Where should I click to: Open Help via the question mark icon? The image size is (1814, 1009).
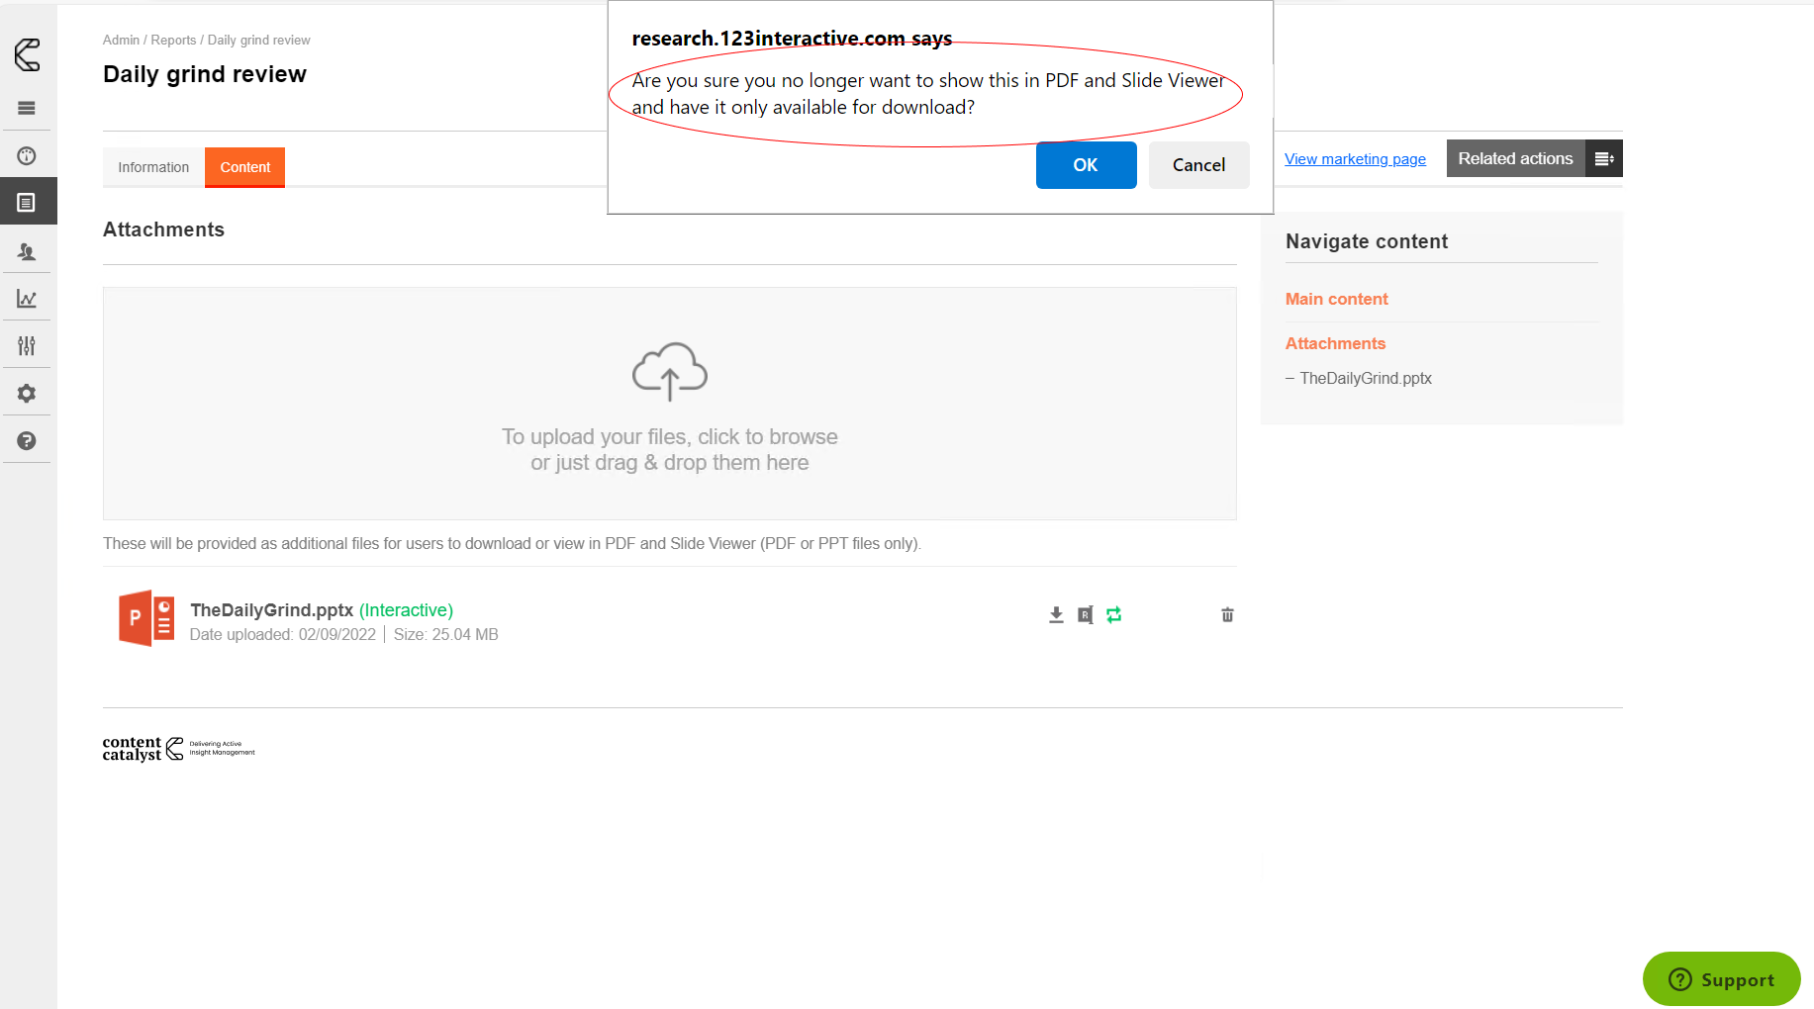click(x=27, y=440)
